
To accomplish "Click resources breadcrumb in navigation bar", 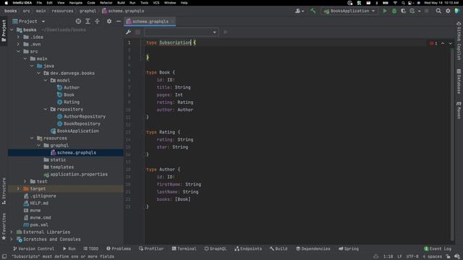I will click(62, 11).
